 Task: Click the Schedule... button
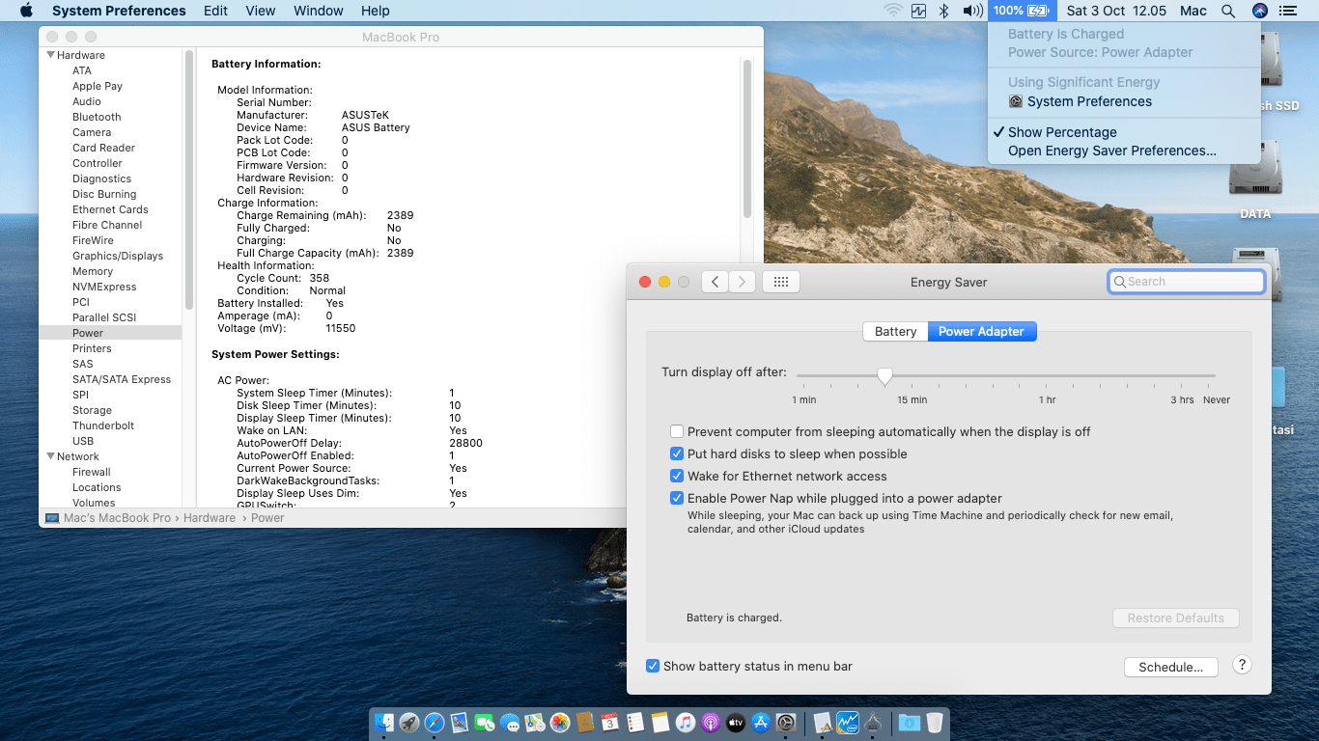point(1170,667)
